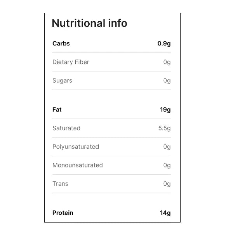
Task: Select the Sugars label
Action: click(62, 81)
